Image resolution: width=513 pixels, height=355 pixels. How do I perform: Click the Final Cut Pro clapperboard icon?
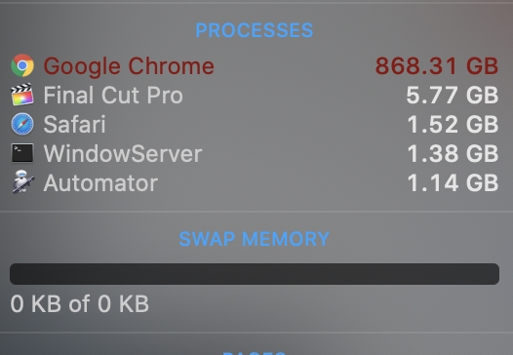(x=22, y=95)
